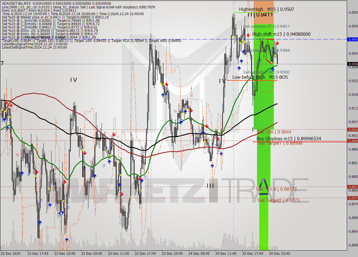Click the Sell Target1 | 0.89998 label
This screenshot has height=257, width=358.
280,143
